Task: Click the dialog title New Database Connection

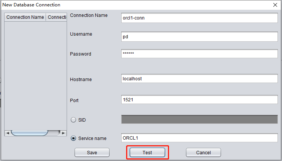Action: (31, 5)
